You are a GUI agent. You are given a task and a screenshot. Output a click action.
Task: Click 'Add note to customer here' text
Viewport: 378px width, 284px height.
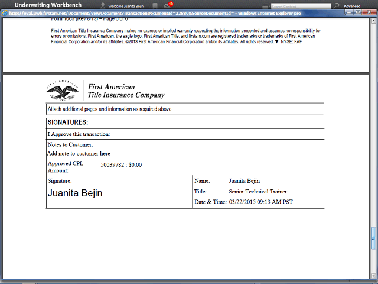(x=79, y=154)
